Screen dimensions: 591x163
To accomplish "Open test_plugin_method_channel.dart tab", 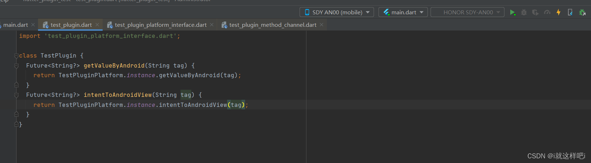I will [273, 25].
